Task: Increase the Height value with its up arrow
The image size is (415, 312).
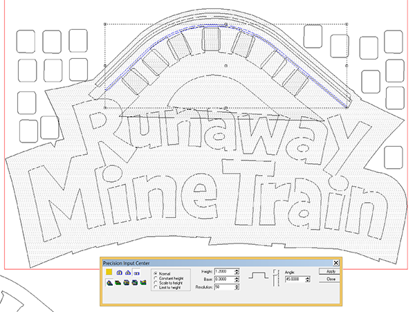Action: click(x=237, y=270)
